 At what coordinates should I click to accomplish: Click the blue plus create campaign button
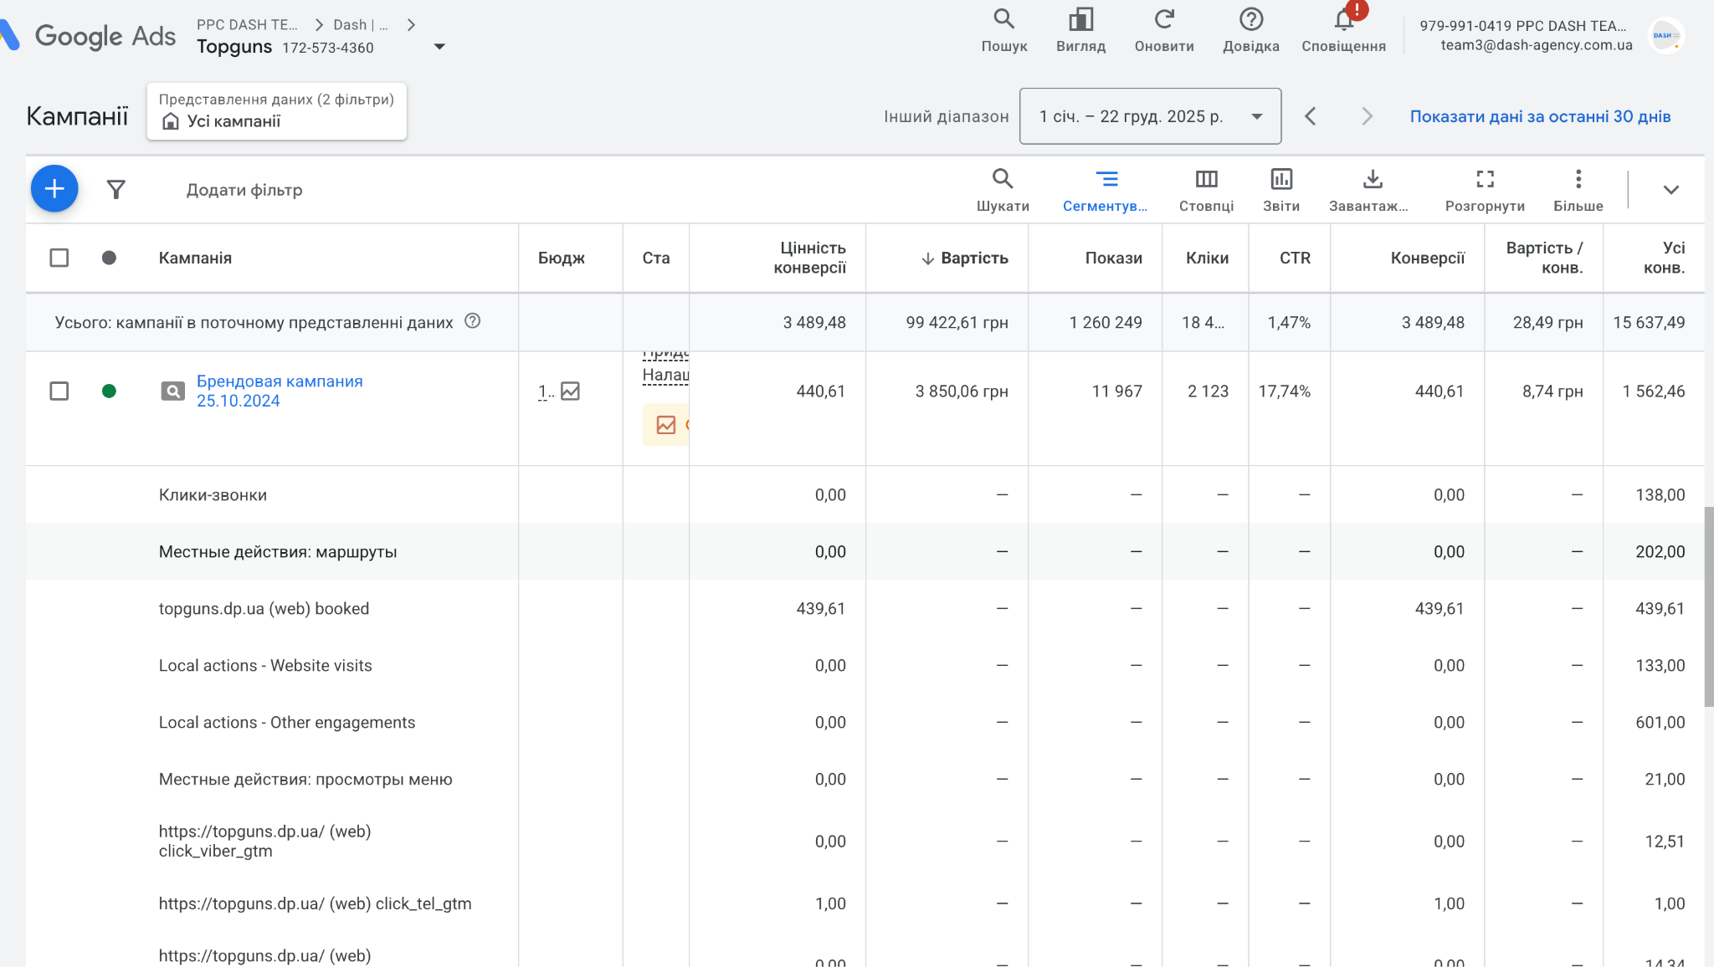coord(54,189)
